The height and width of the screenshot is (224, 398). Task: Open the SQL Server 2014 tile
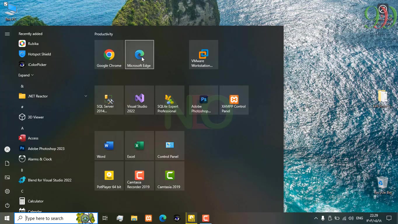coord(109,100)
